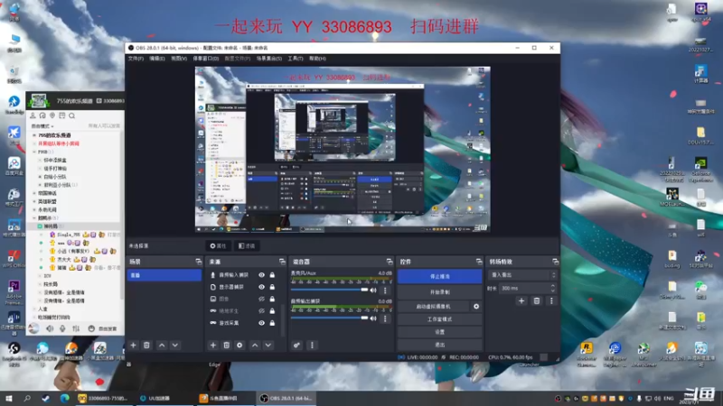Image resolution: width=723 pixels, height=406 pixels.
Task: Hide the last game capture source
Action: coord(261,323)
